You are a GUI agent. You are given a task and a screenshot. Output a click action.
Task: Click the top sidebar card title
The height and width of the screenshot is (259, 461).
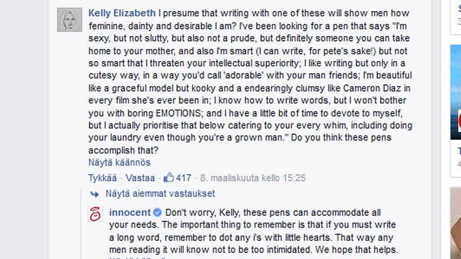[459, 9]
